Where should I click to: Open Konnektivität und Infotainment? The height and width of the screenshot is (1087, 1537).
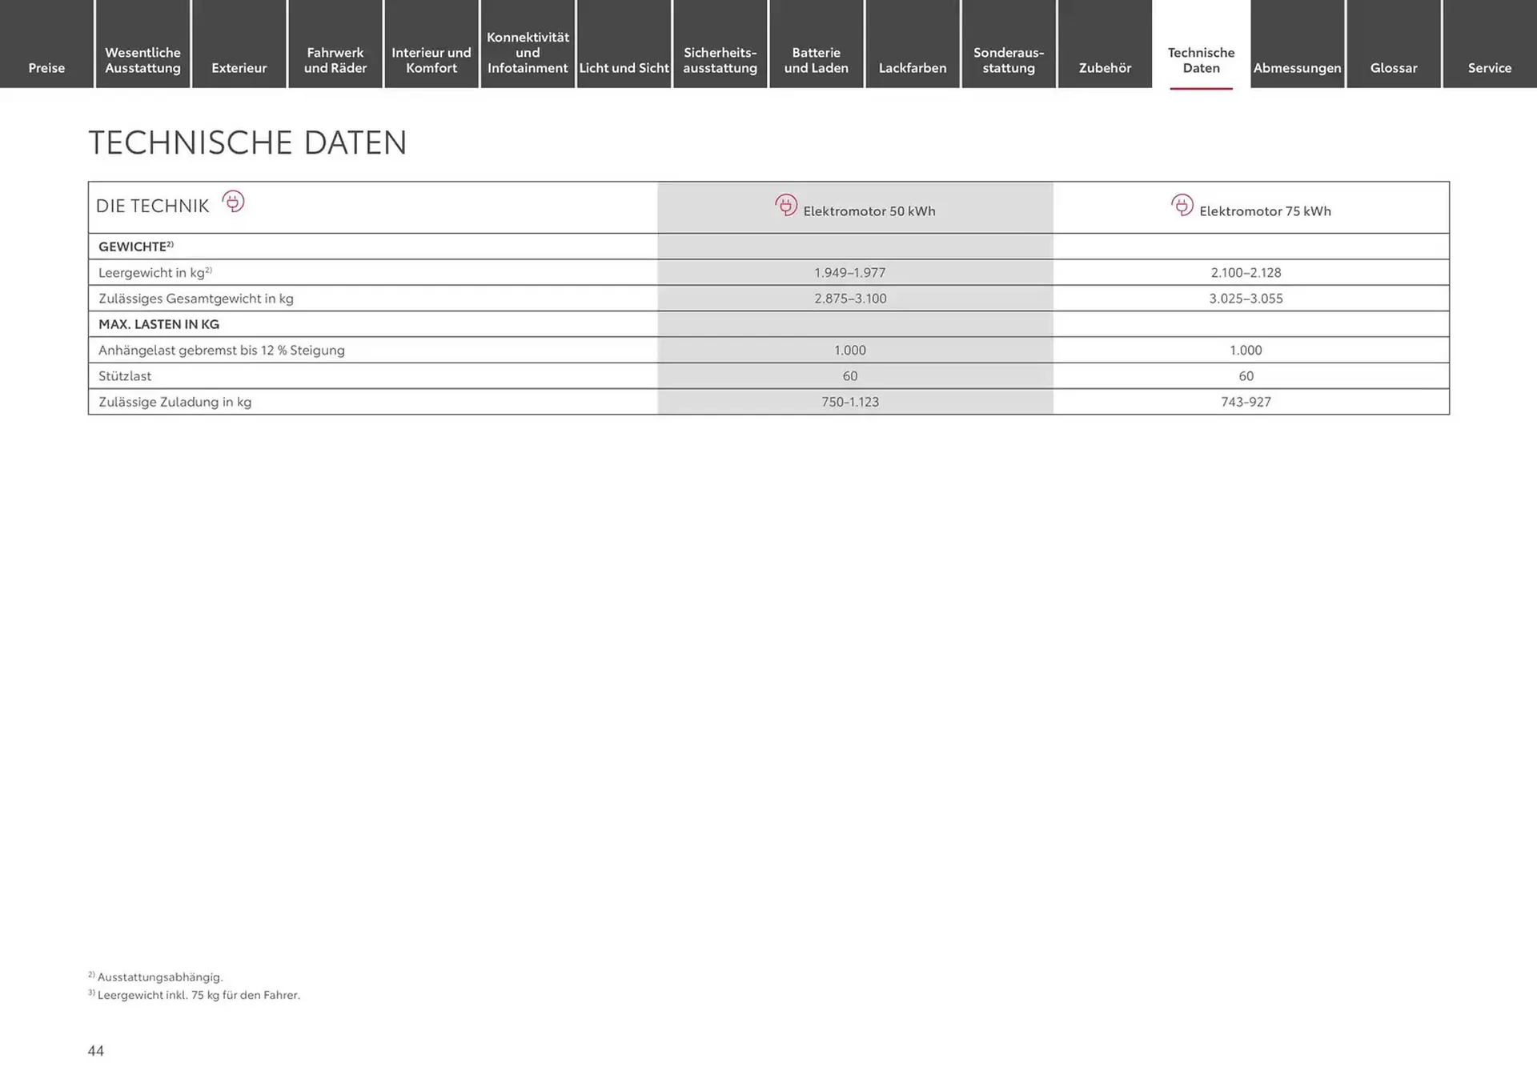528,52
